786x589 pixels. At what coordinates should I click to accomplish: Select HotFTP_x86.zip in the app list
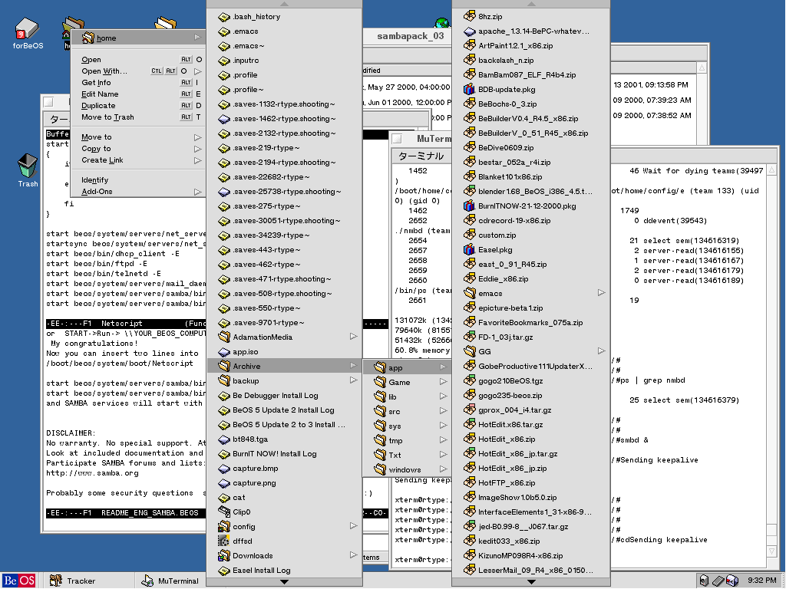[531, 483]
